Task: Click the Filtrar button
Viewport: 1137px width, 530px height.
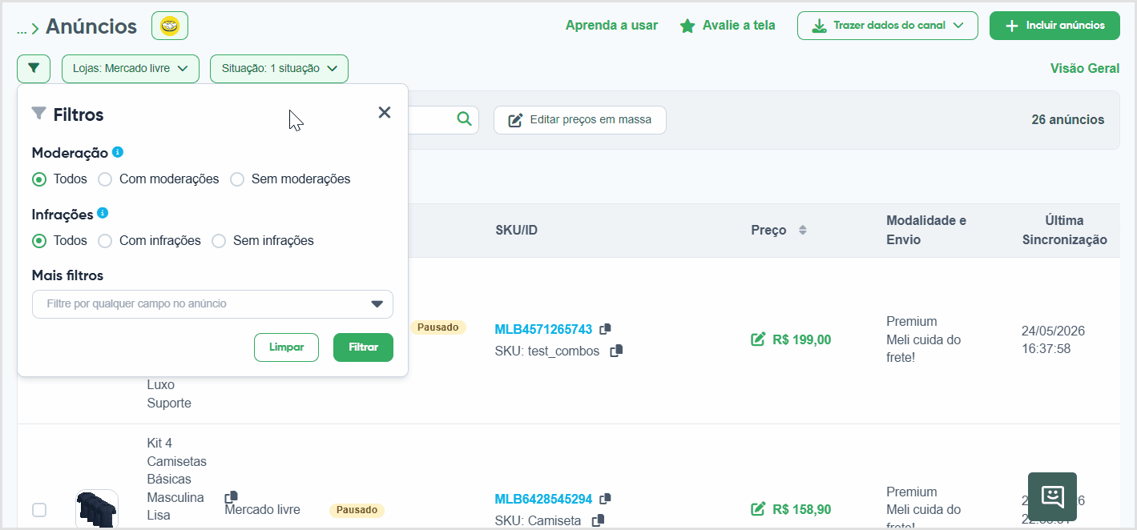Action: coord(363,347)
